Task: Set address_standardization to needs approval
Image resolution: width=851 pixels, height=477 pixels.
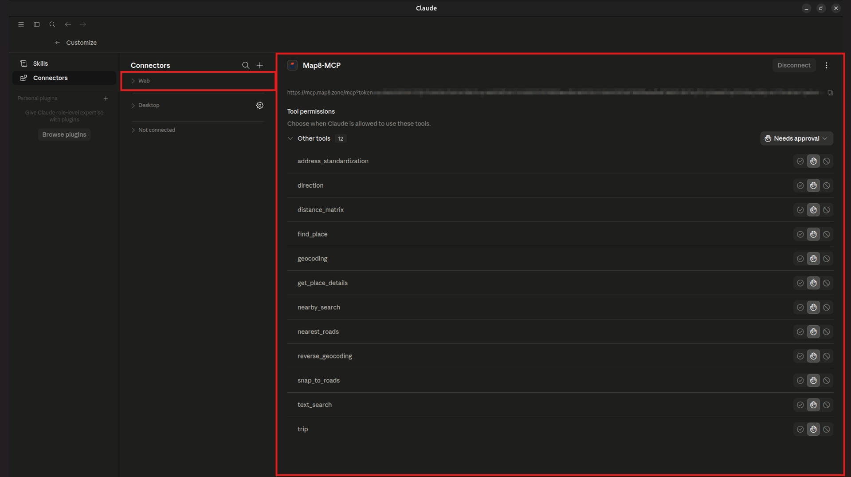Action: pyautogui.click(x=813, y=161)
